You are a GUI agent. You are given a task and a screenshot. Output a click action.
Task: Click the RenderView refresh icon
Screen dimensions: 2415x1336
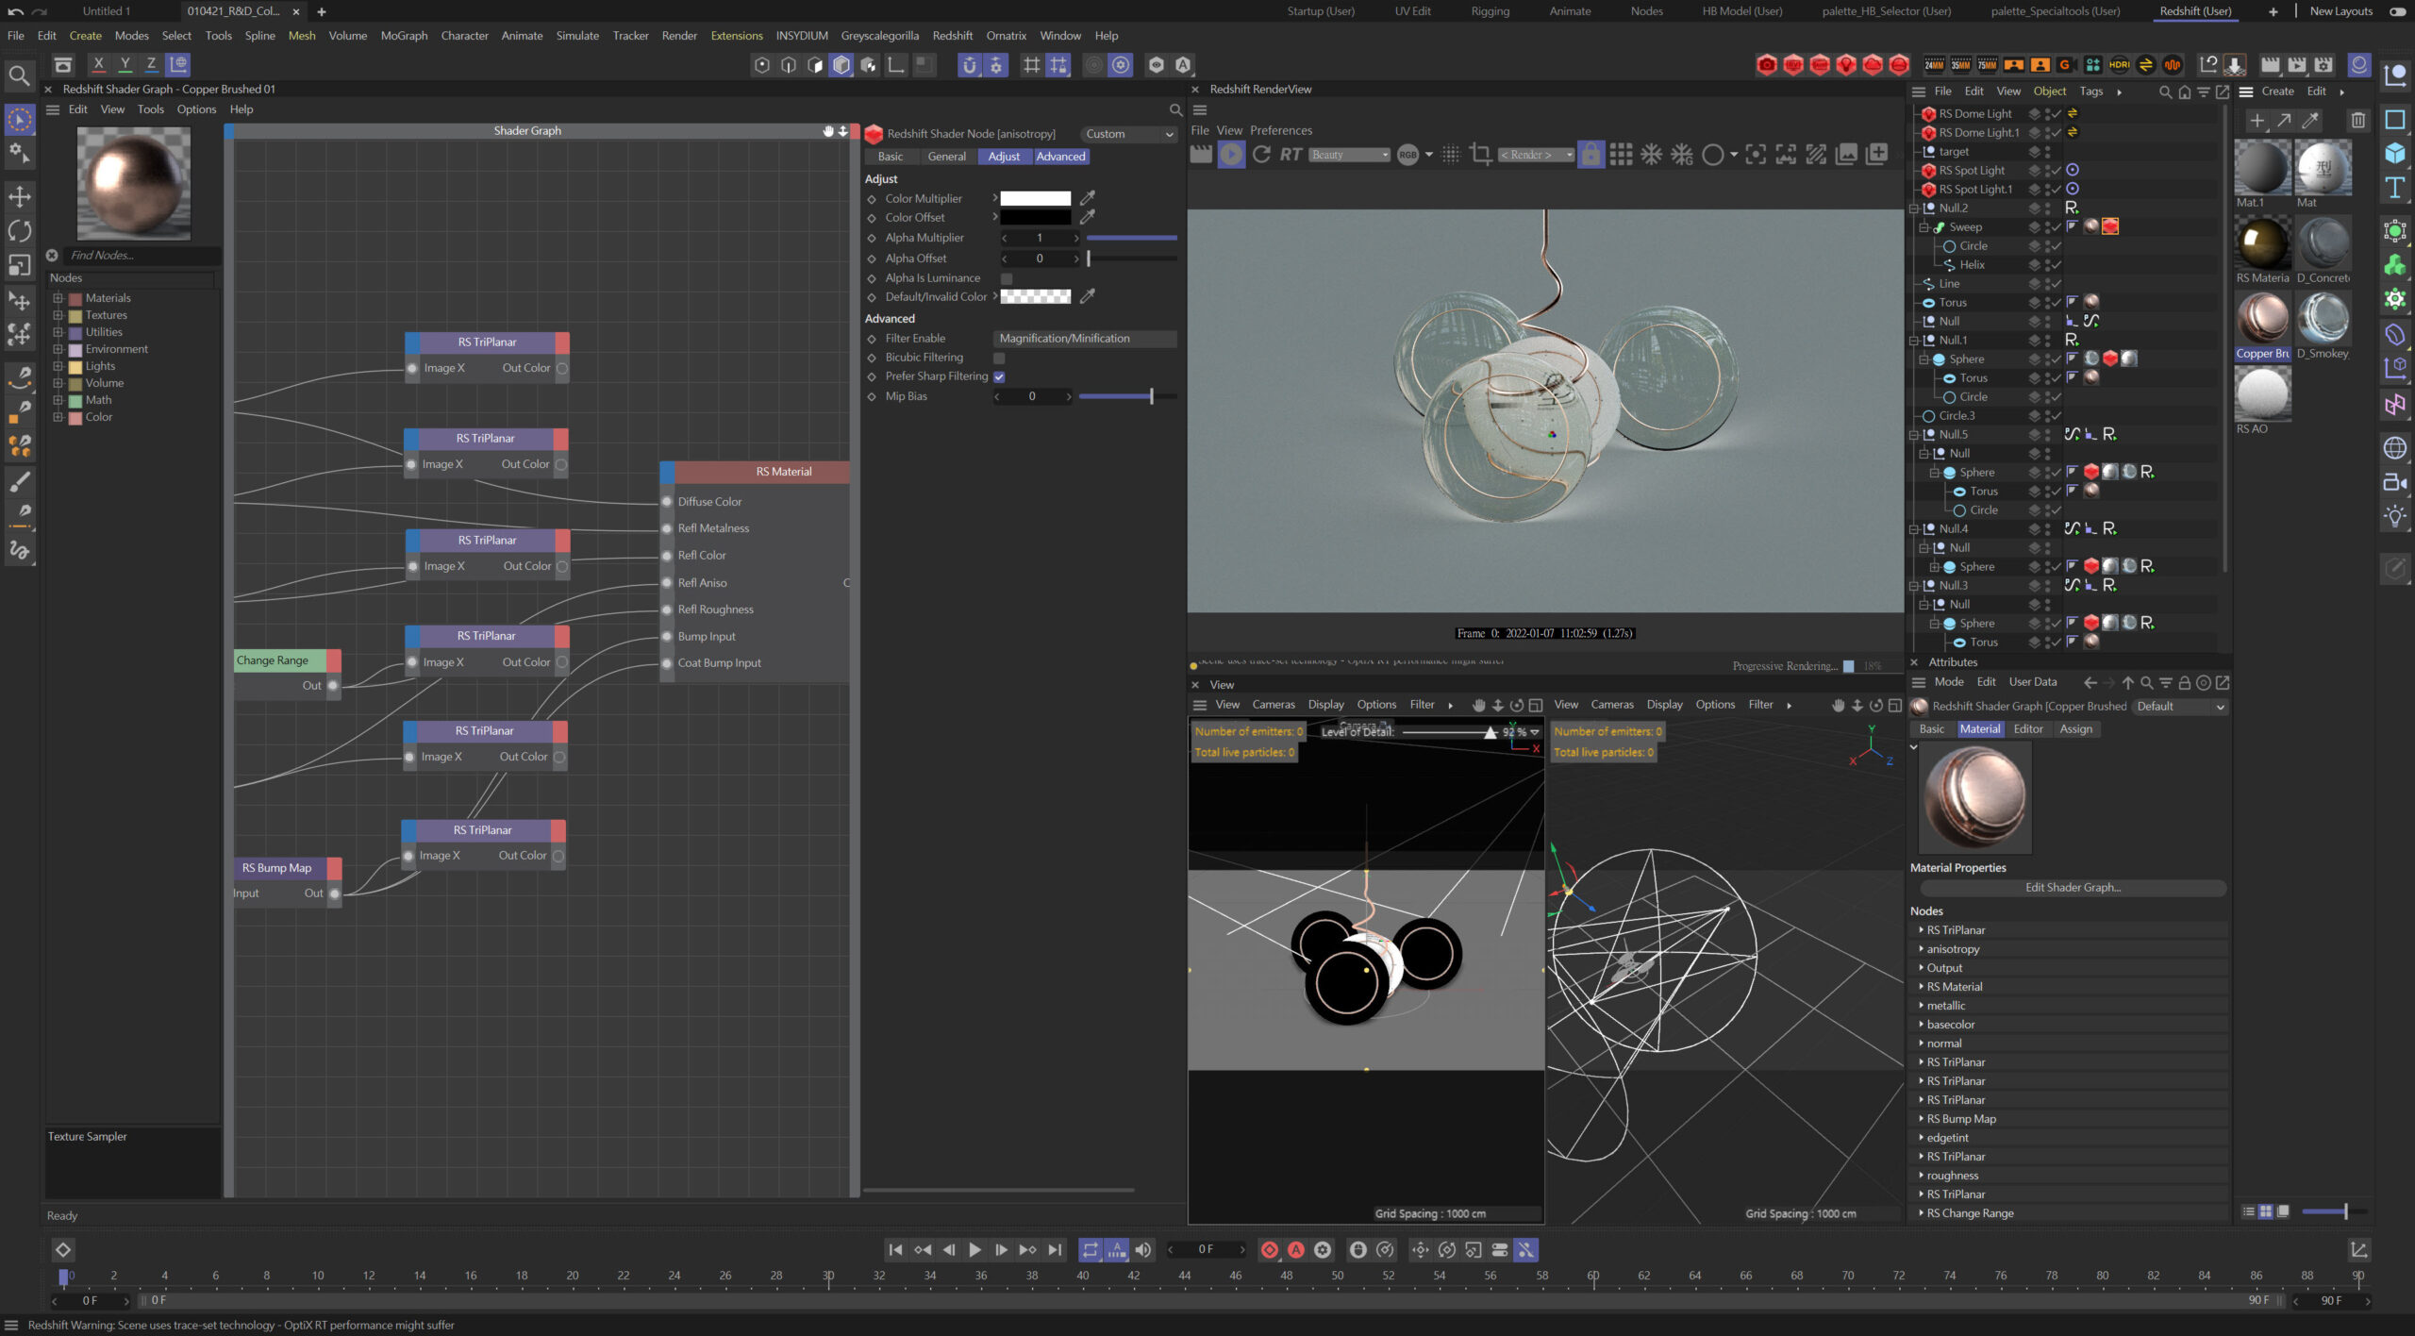click(x=1261, y=155)
